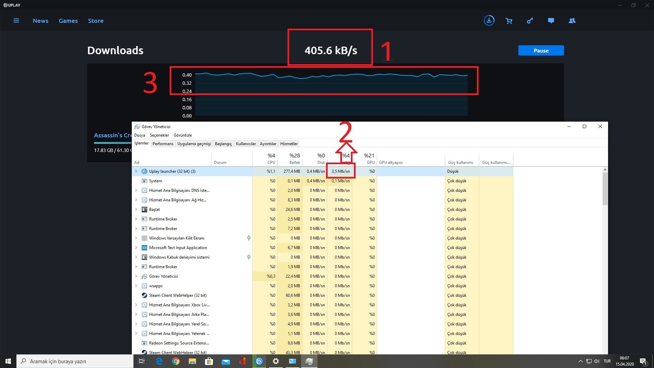This screenshot has height=368, width=654.
Task: Switch to the Performans tab
Action: [x=163, y=144]
